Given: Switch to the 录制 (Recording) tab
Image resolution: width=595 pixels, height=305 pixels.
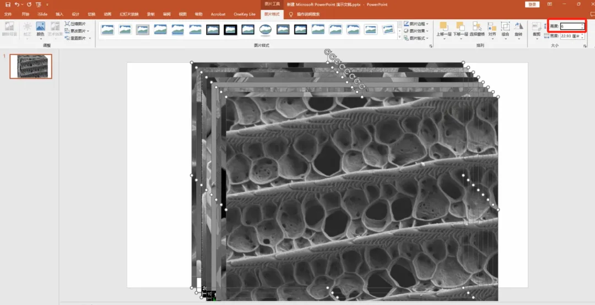Looking at the screenshot, I should pos(150,14).
